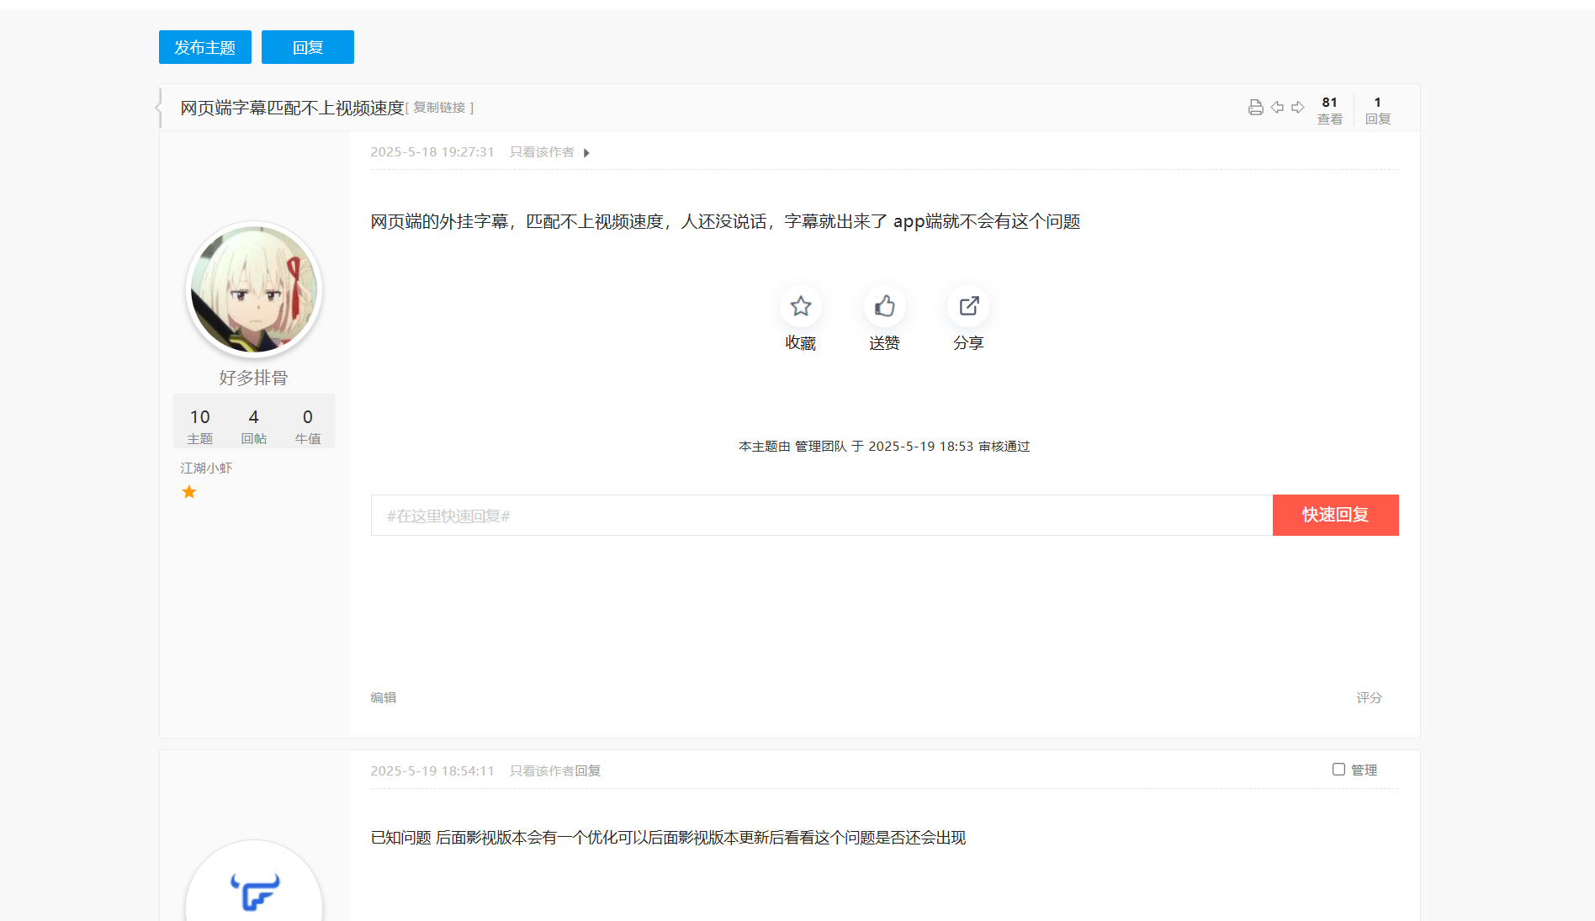The image size is (1595, 921).
Task: Click the blue 回复 button
Action: pos(308,47)
